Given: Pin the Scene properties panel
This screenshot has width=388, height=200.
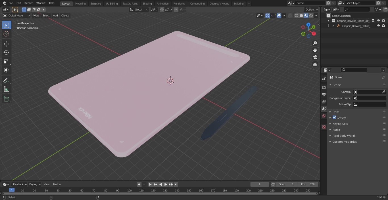Looking at the screenshot, I should pyautogui.click(x=383, y=77).
